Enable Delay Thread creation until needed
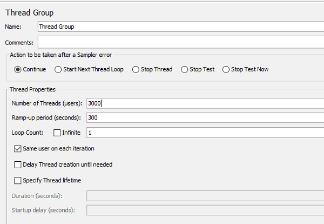 (18, 164)
